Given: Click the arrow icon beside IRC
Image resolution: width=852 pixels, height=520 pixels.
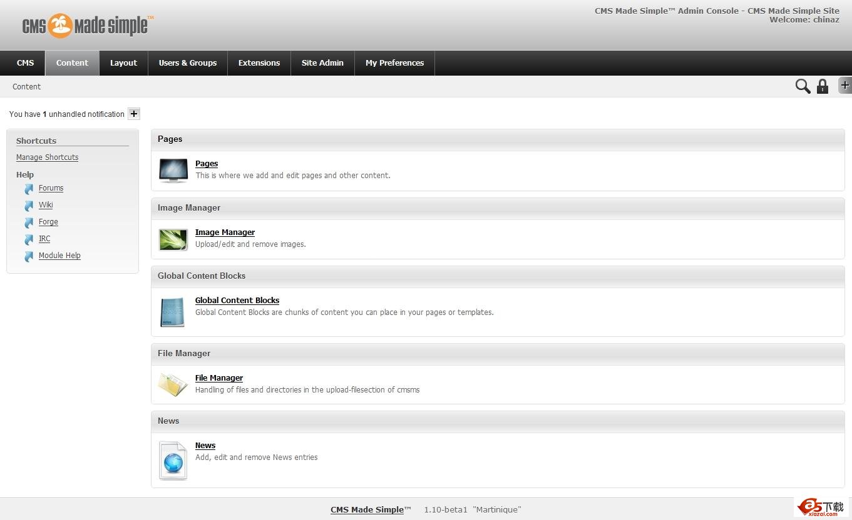Looking at the screenshot, I should (x=29, y=239).
